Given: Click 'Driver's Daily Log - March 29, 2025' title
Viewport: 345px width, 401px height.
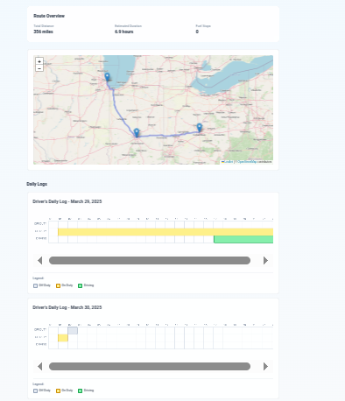Looking at the screenshot, I should 67,201.
